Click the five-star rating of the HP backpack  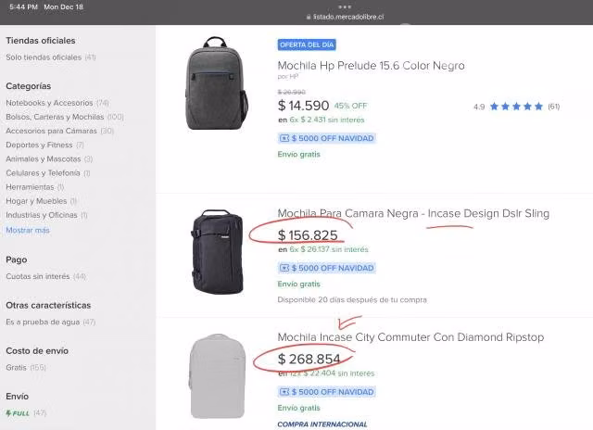tap(516, 107)
